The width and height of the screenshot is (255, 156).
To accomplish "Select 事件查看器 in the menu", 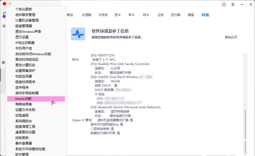I will 23,143.
